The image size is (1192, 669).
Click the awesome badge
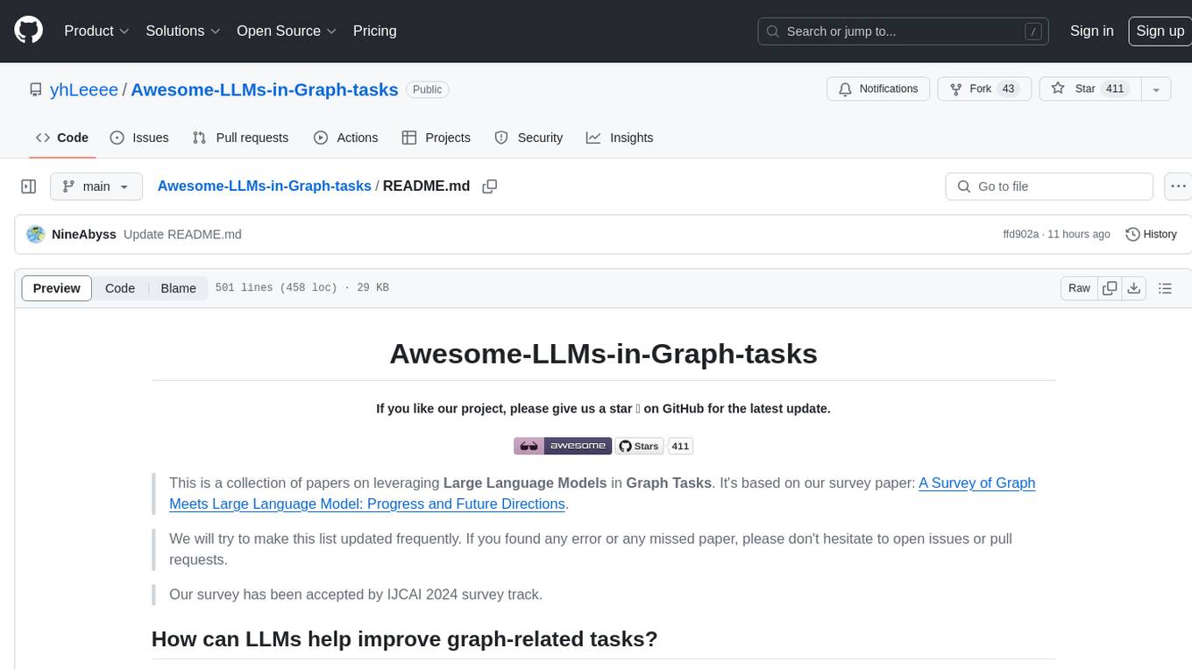(562, 446)
